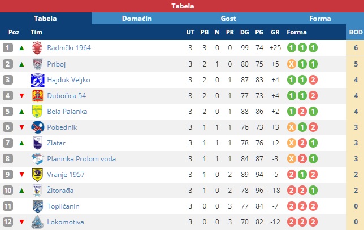The width and height of the screenshot is (364, 230).
Task: Click the Bela Palanka yellow shield logo
Action: coord(37,112)
